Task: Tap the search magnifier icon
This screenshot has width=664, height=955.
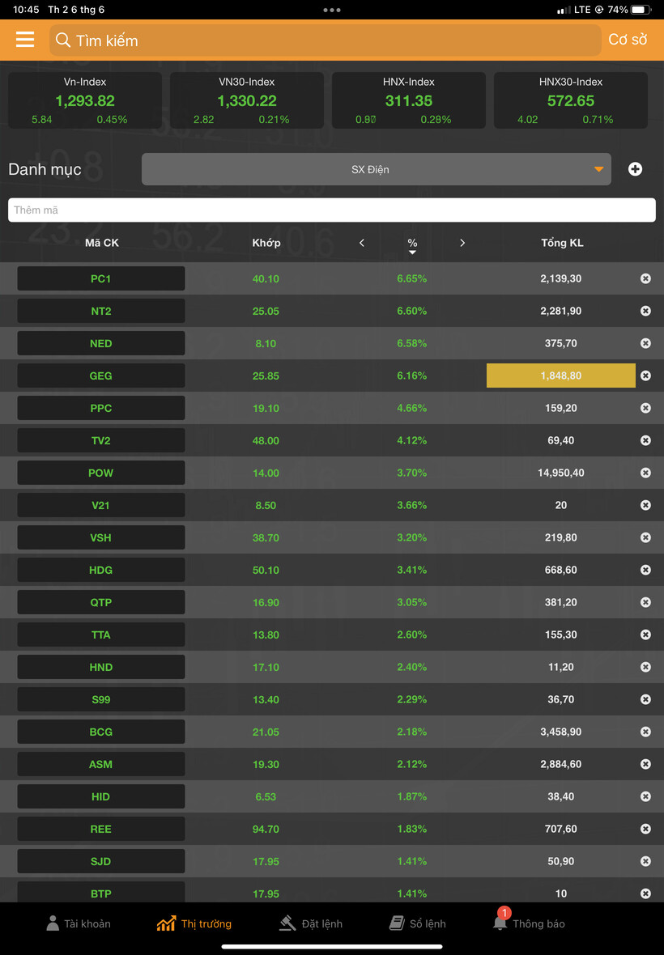Action: (x=62, y=40)
